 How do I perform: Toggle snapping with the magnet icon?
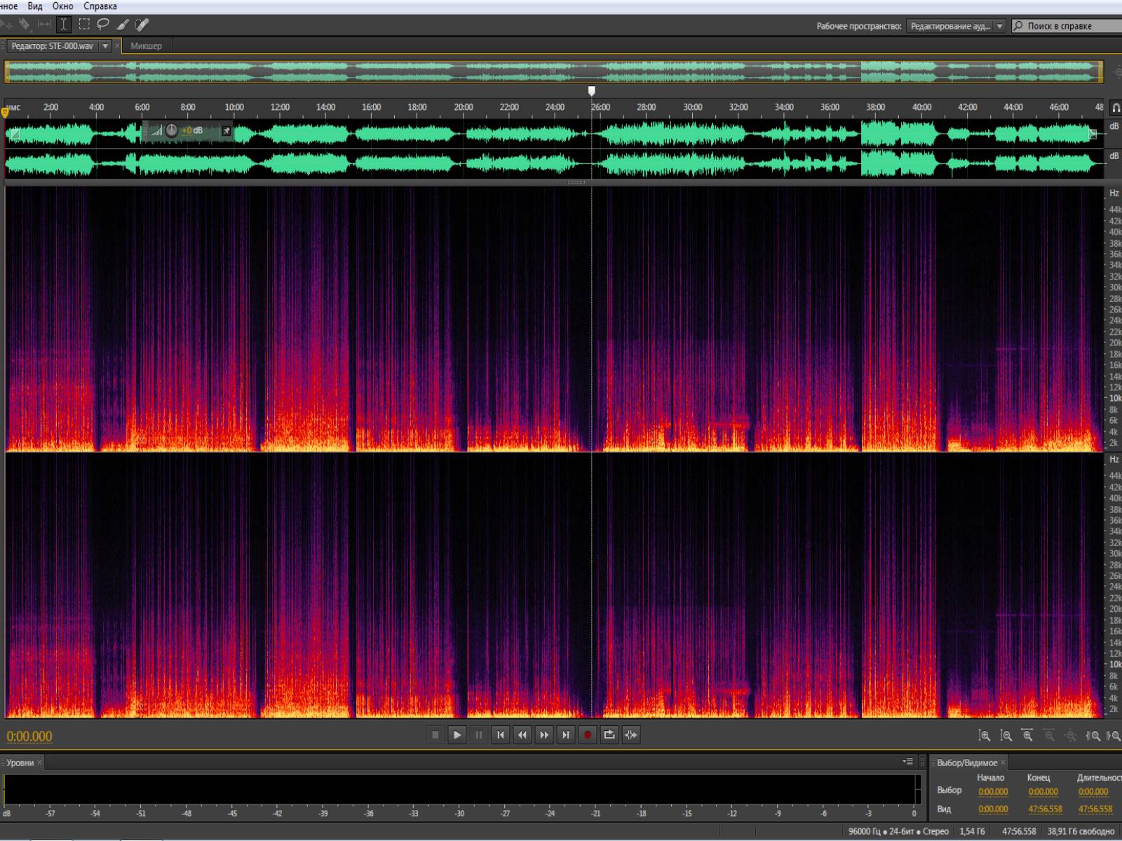pyautogui.click(x=1116, y=108)
